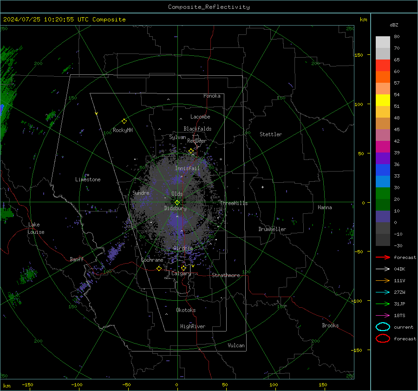
Task: Click the yellow V marker northeast of Calgary
Action: pyautogui.click(x=193, y=266)
